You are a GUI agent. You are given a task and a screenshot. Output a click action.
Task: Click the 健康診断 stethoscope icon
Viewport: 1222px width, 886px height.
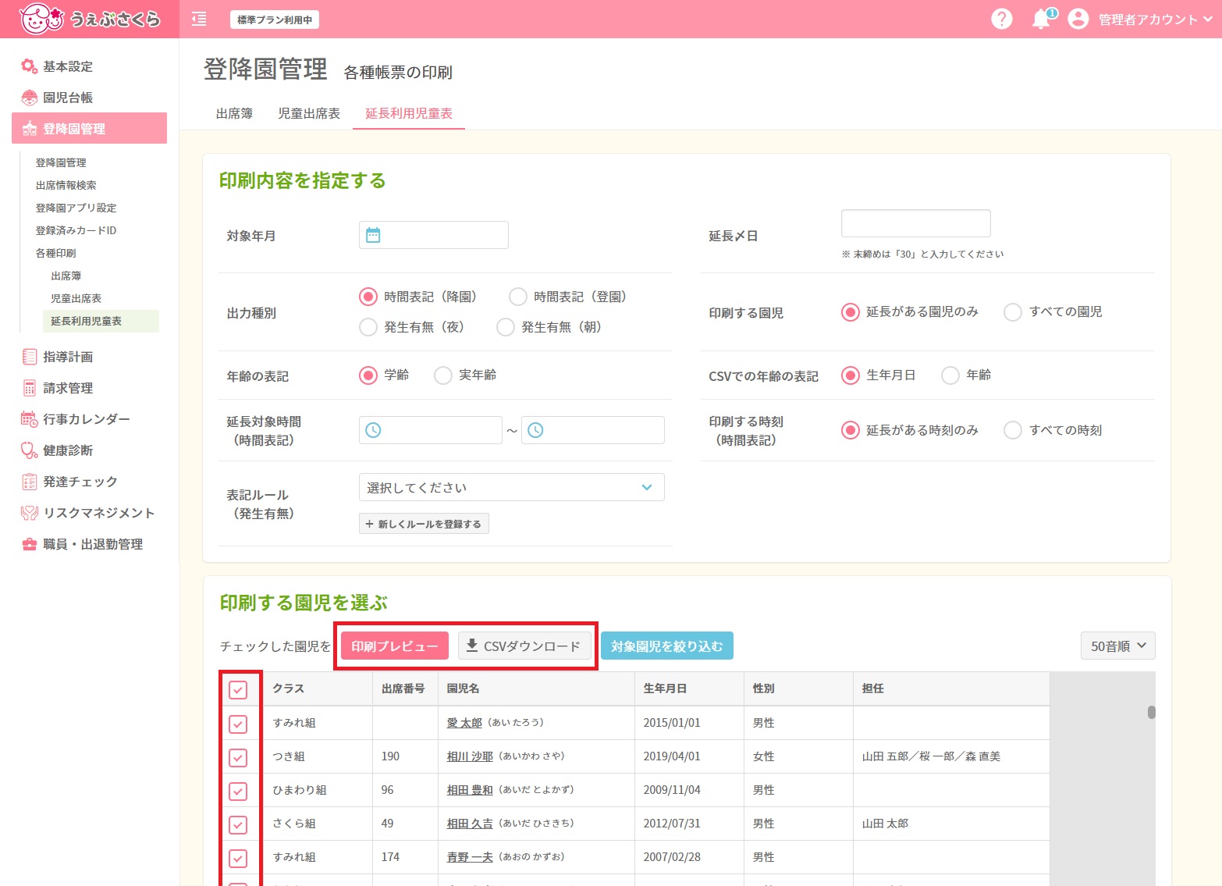29,450
